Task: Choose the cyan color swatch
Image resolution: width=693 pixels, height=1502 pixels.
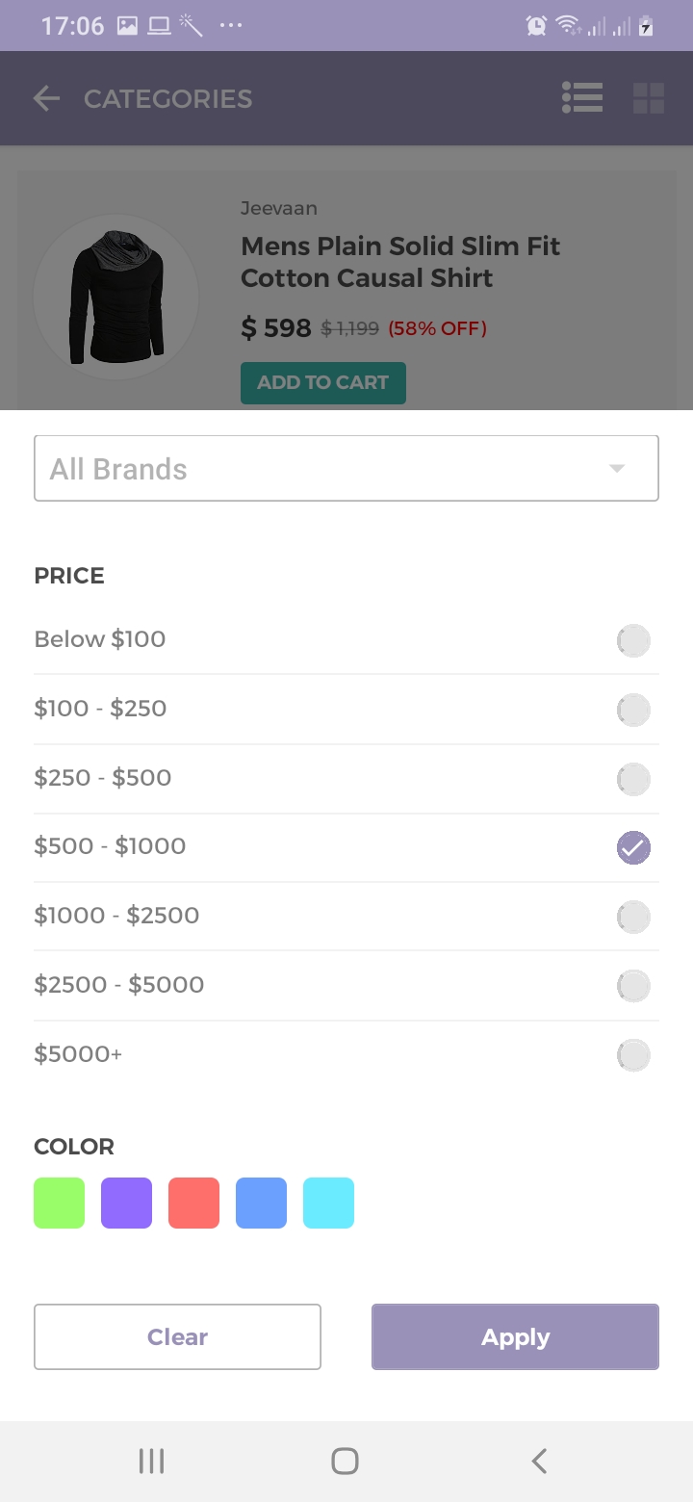Action: coord(328,1203)
